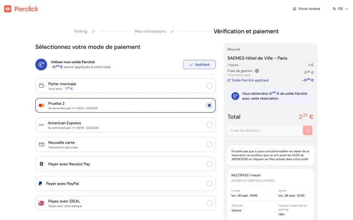353x220 pixels.
Task: Click the credit card icon for Nouvelle carte
Action: (x=42, y=144)
